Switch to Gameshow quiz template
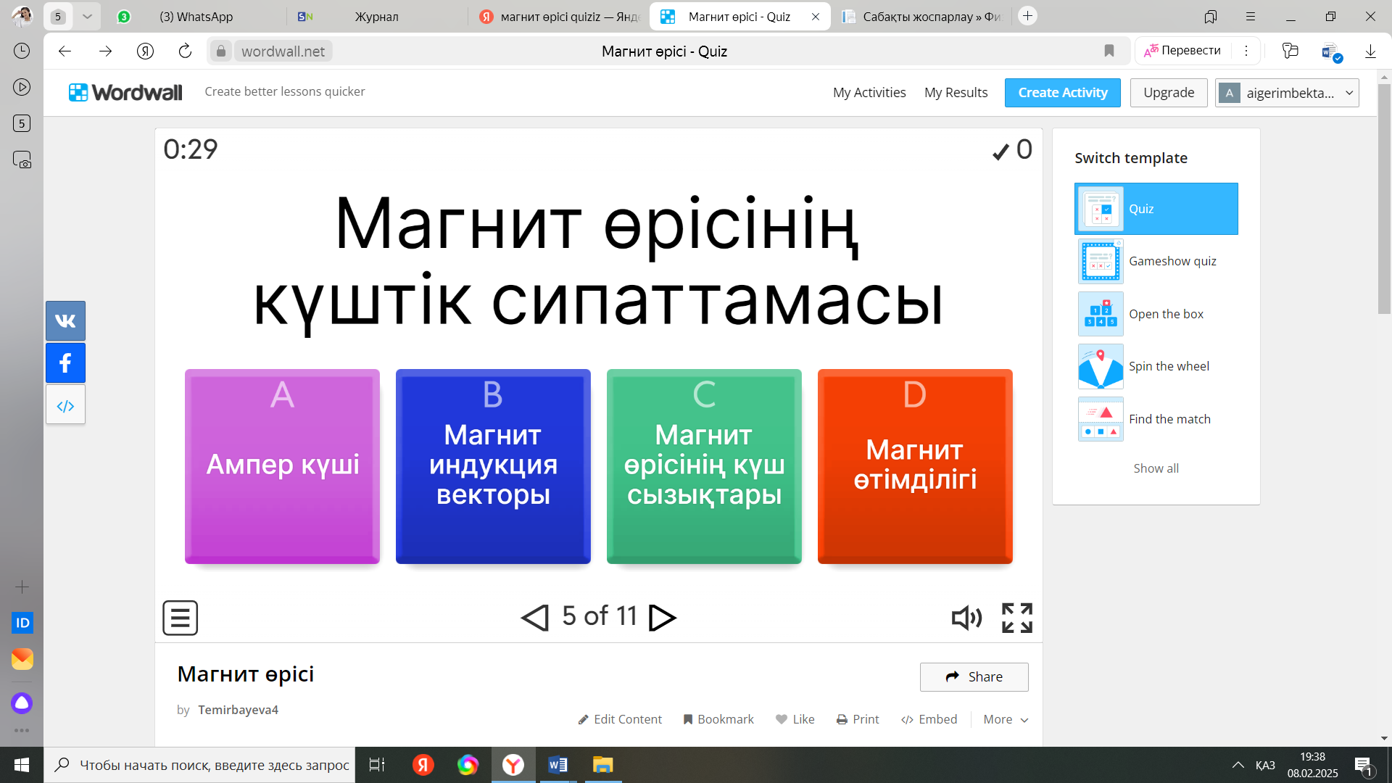 pos(1156,261)
